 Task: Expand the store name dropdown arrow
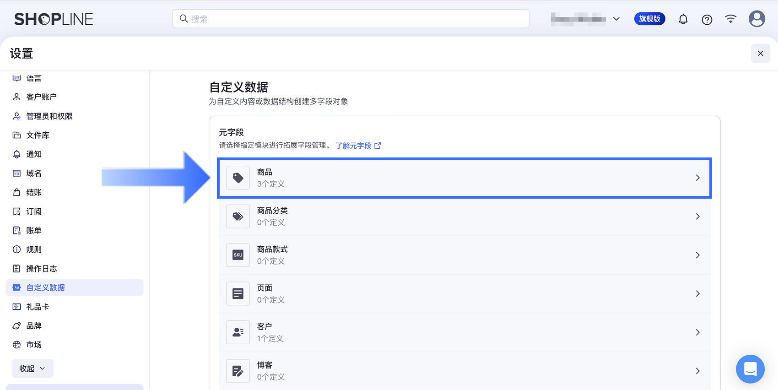[x=616, y=19]
